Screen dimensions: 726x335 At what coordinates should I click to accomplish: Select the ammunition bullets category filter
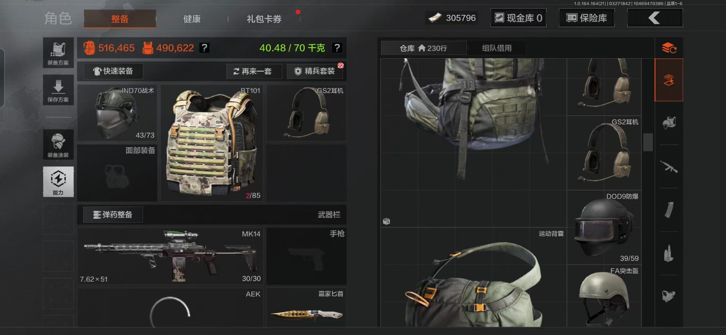[x=669, y=253]
